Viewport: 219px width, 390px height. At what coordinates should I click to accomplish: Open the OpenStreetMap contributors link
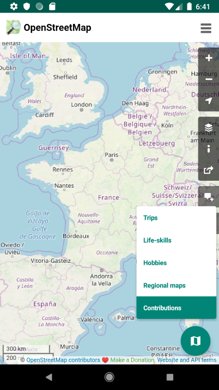coord(63,360)
